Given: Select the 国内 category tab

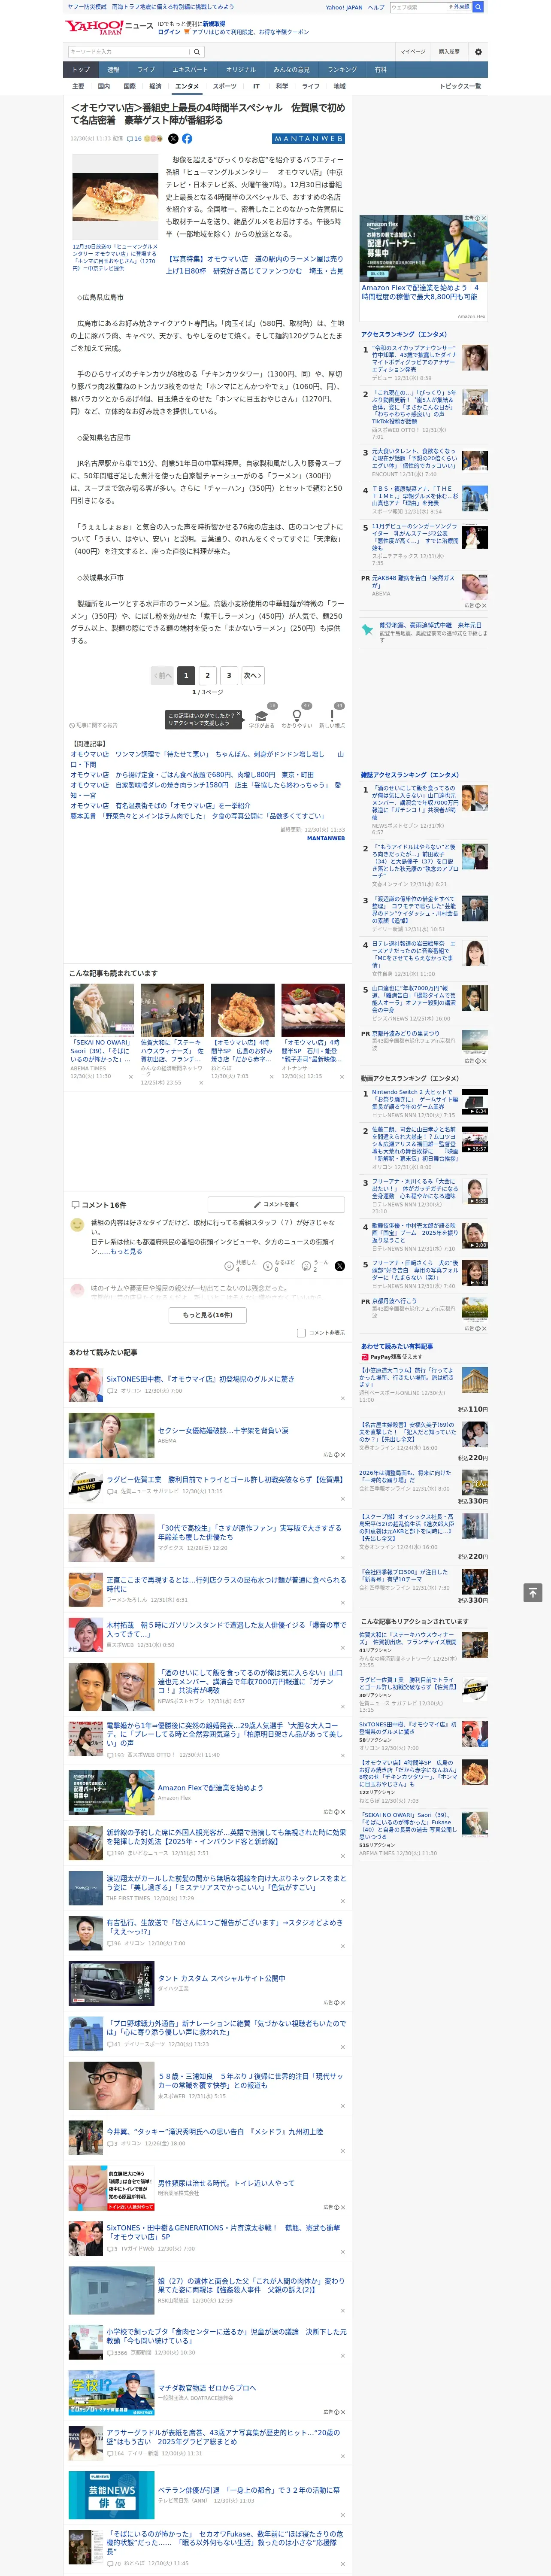Looking at the screenshot, I should [x=103, y=86].
